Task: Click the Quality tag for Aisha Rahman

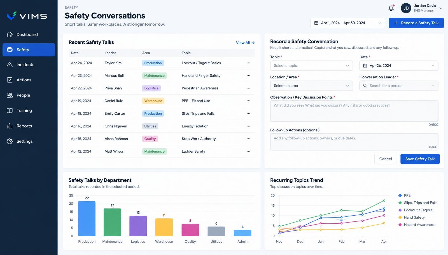Action: coord(150,139)
